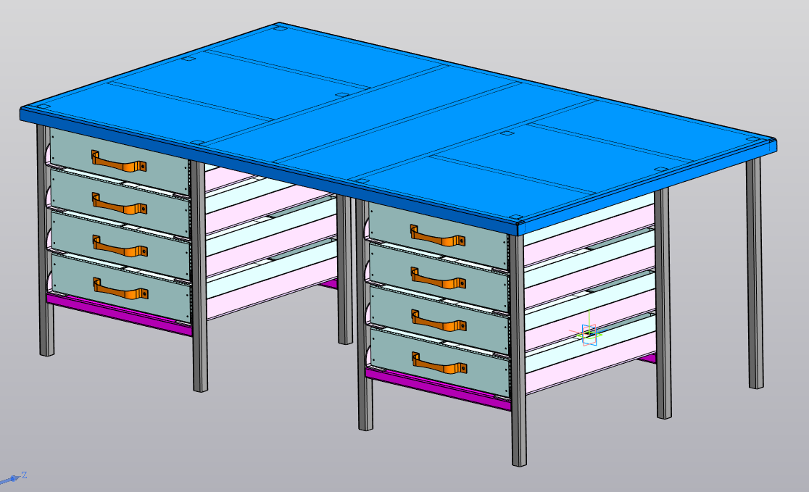This screenshot has height=492, width=809.
Task: Select the magenta bottom rail under right cabinet drawers
Action: tap(438, 388)
